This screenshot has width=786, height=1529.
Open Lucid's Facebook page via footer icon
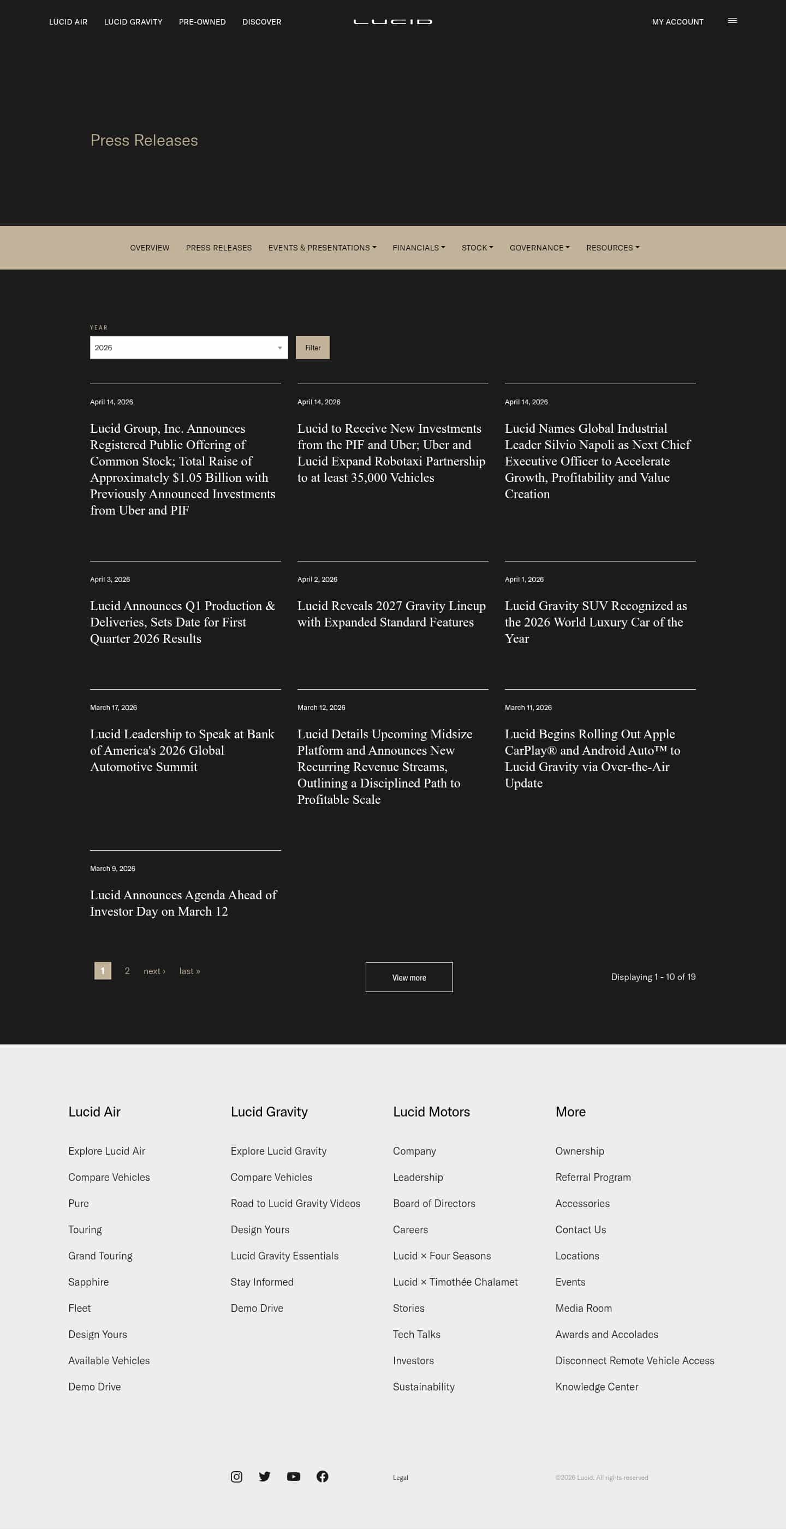pos(323,1477)
